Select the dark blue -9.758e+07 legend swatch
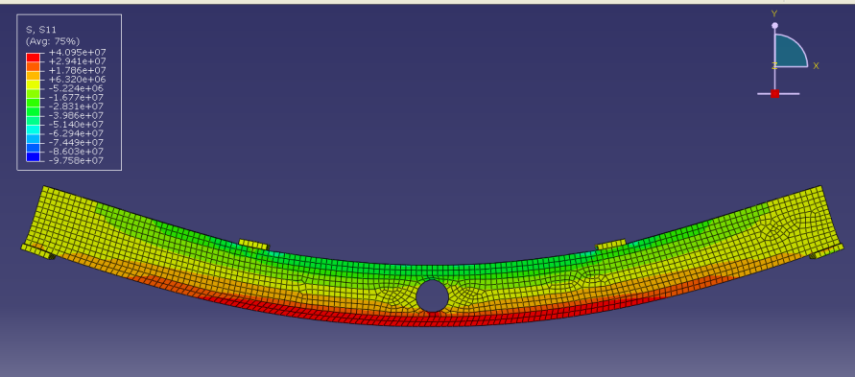 pyautogui.click(x=33, y=157)
